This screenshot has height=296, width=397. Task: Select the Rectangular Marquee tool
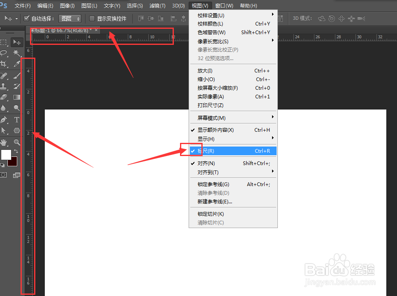[4, 43]
